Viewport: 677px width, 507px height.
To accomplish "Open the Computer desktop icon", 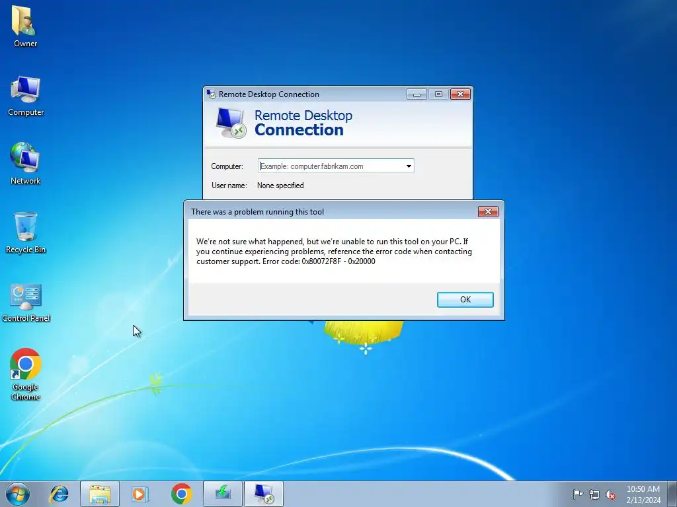I will pyautogui.click(x=26, y=96).
